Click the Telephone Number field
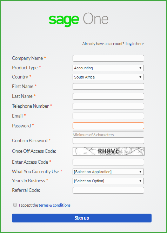167x233 pixels. [108, 106]
